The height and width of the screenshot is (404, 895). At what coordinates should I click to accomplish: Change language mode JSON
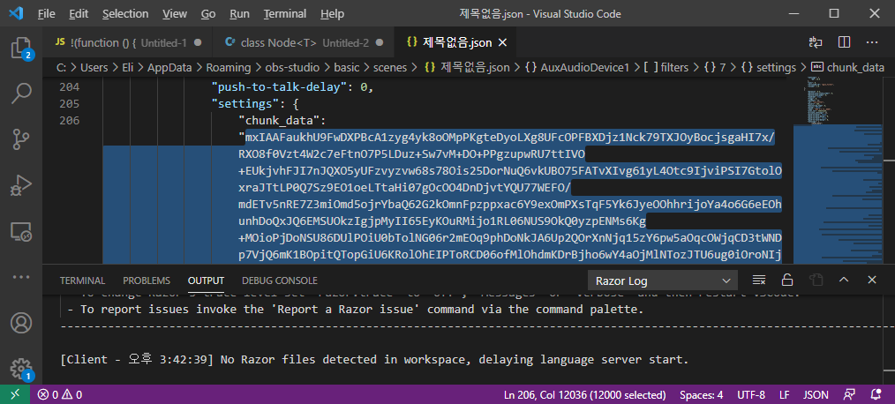(816, 394)
